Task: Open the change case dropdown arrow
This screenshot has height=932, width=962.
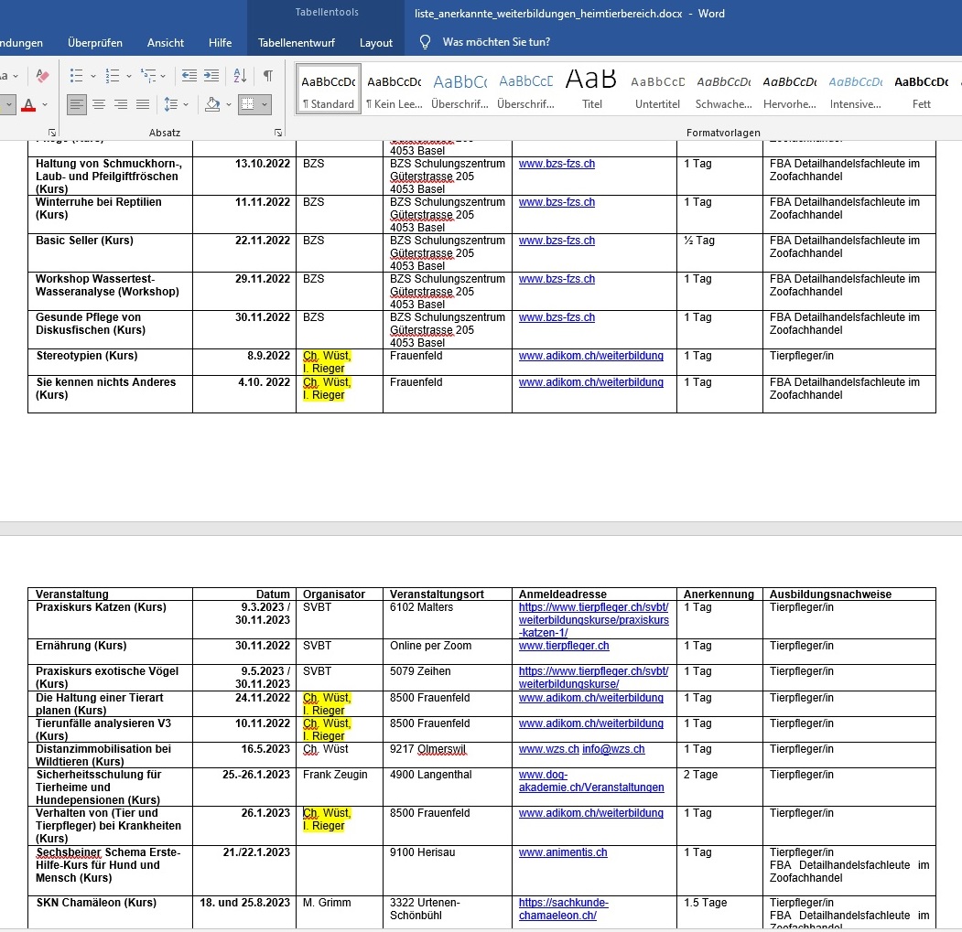Action: [16, 76]
